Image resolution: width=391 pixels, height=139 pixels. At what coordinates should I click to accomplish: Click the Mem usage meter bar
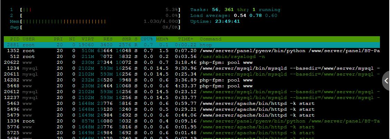100,21
